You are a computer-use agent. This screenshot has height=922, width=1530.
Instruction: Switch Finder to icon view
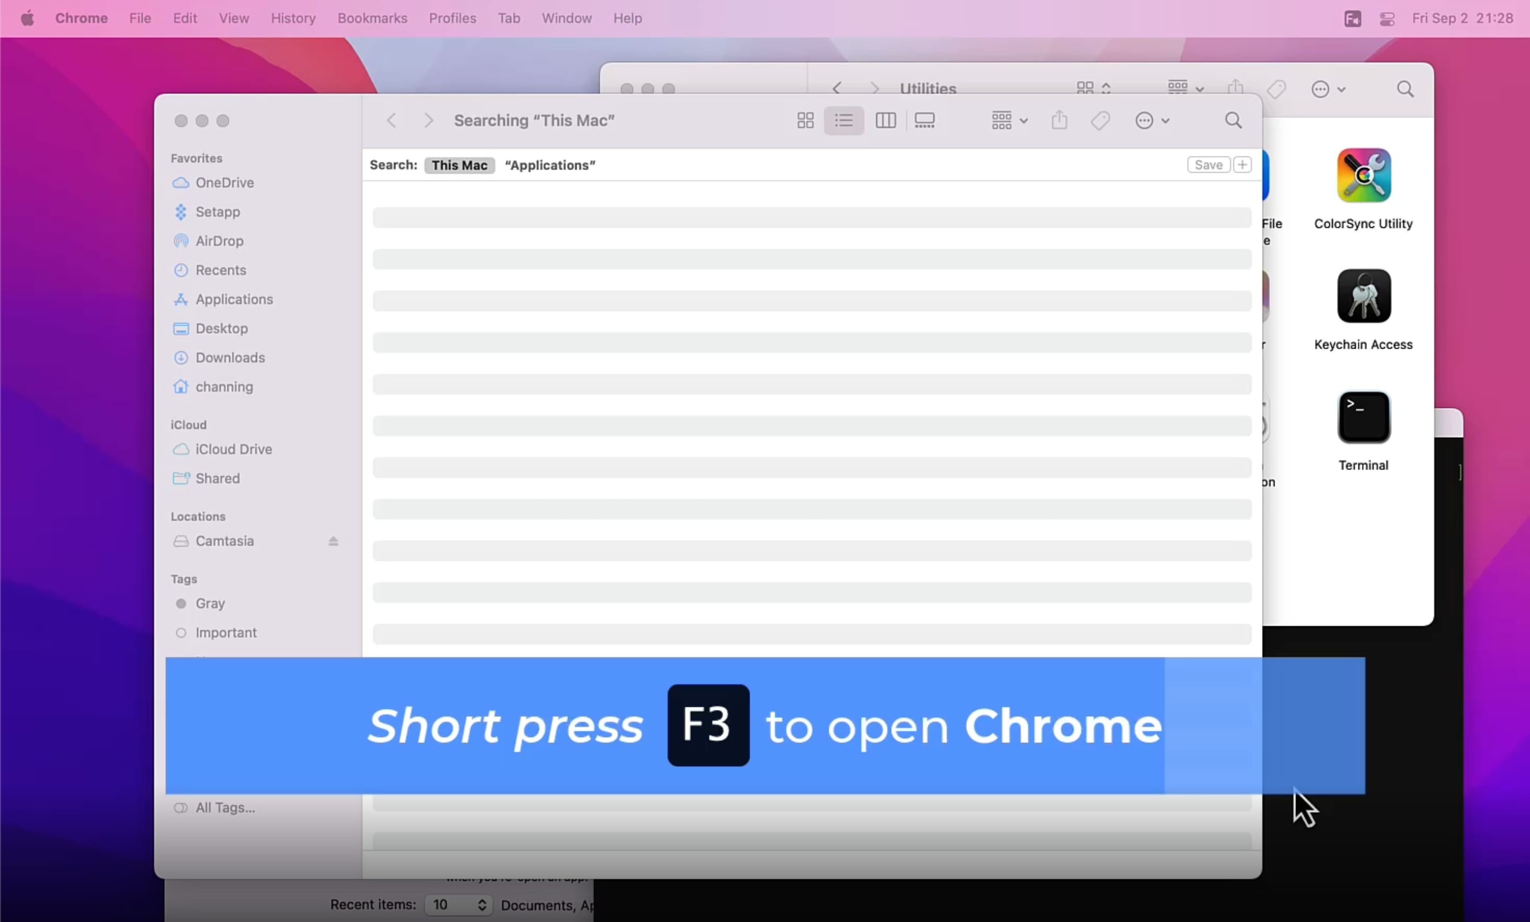click(x=805, y=120)
